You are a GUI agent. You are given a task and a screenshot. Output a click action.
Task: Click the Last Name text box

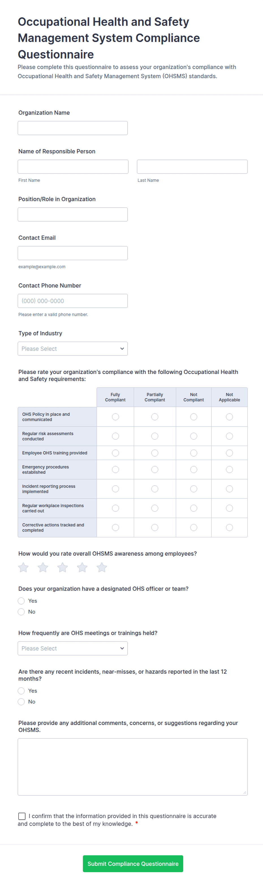pyautogui.click(x=192, y=167)
